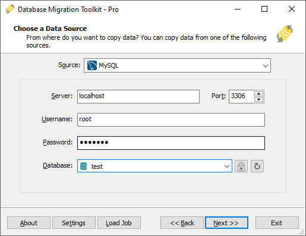Viewport: 306px width, 236px height.
Task: Click the title bar app icon
Action: (10, 9)
